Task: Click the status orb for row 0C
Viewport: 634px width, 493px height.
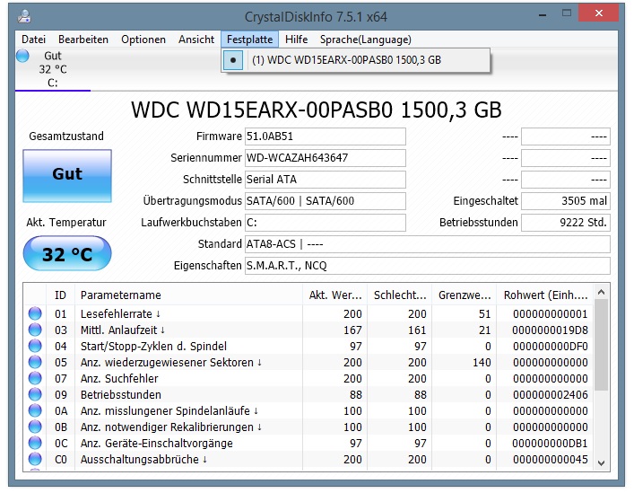Action: click(x=35, y=444)
